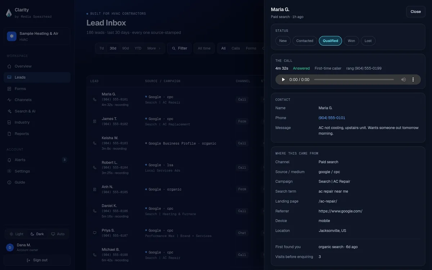
Task: Open the Sample Heating & Air workspace switcher
Action: click(37, 36)
